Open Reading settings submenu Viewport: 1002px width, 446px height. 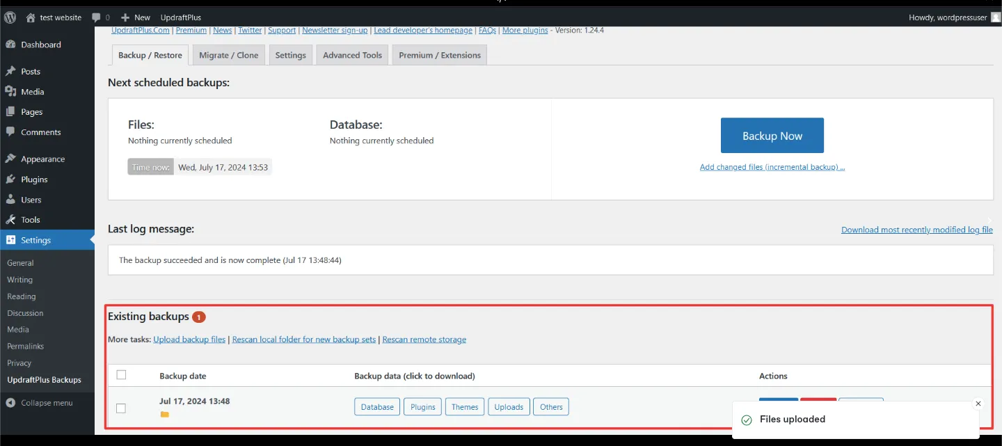(21, 296)
